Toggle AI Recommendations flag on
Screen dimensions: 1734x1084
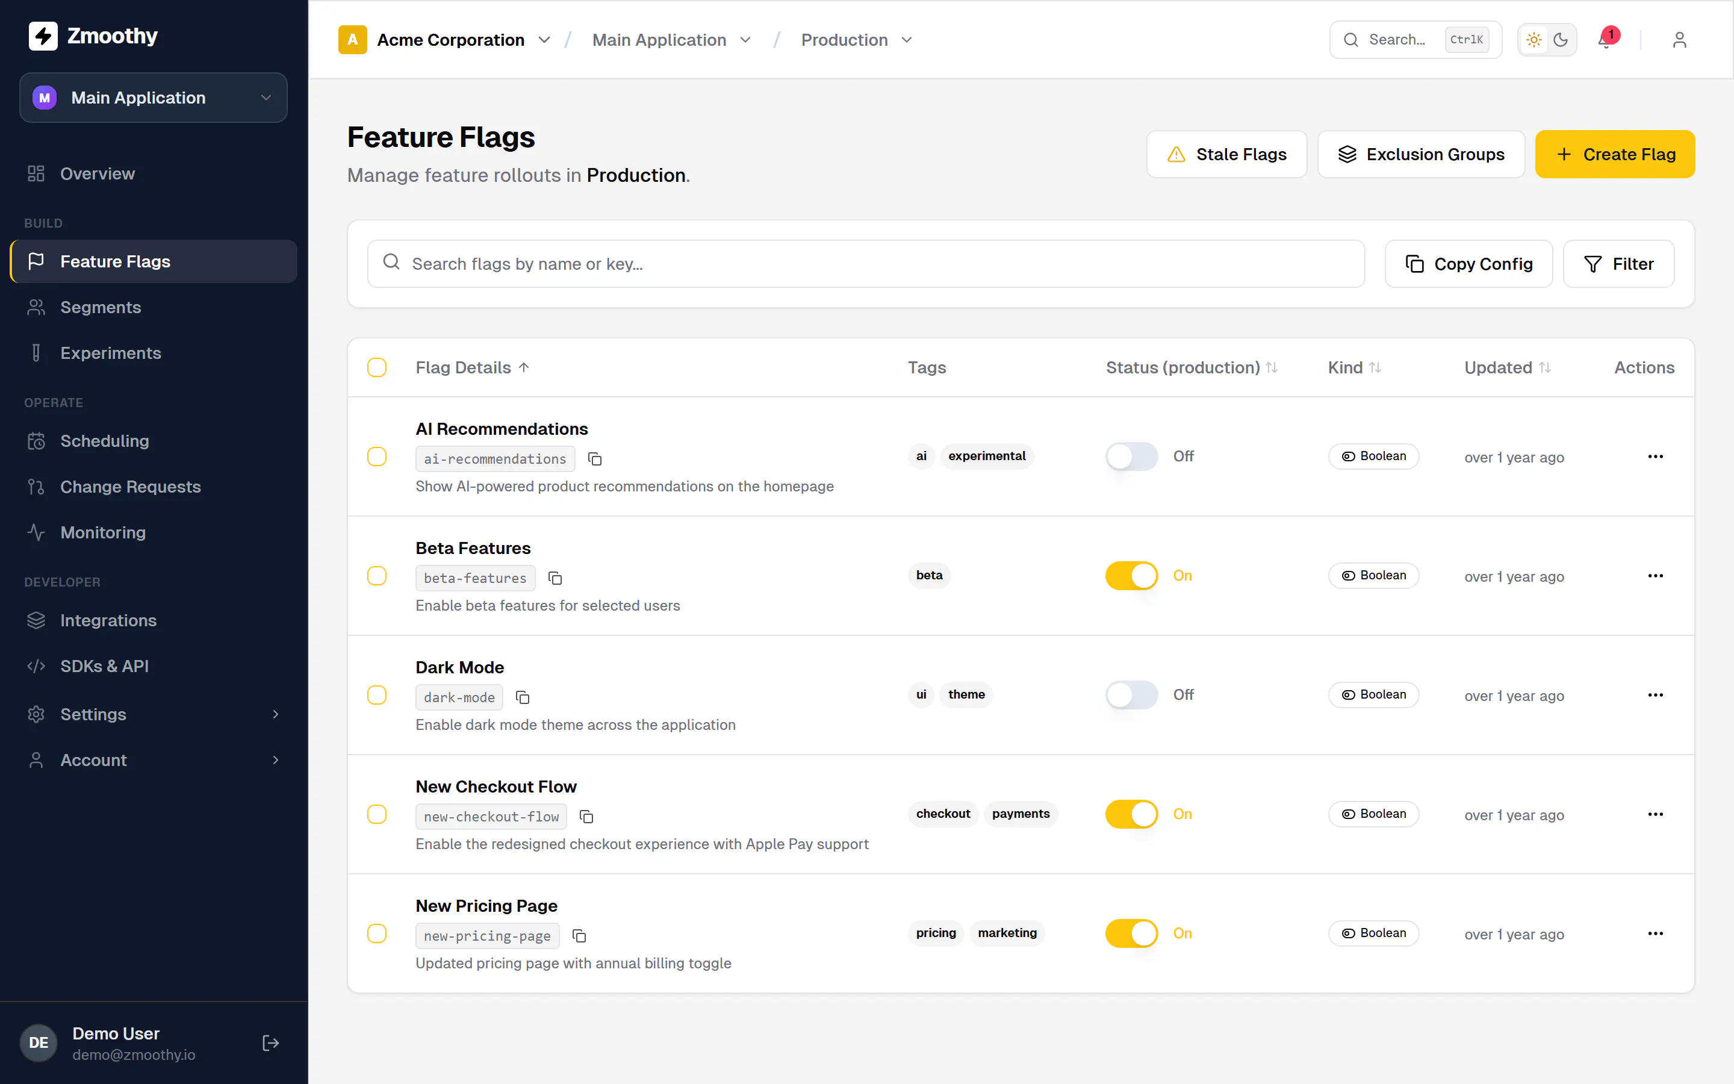[1131, 456]
